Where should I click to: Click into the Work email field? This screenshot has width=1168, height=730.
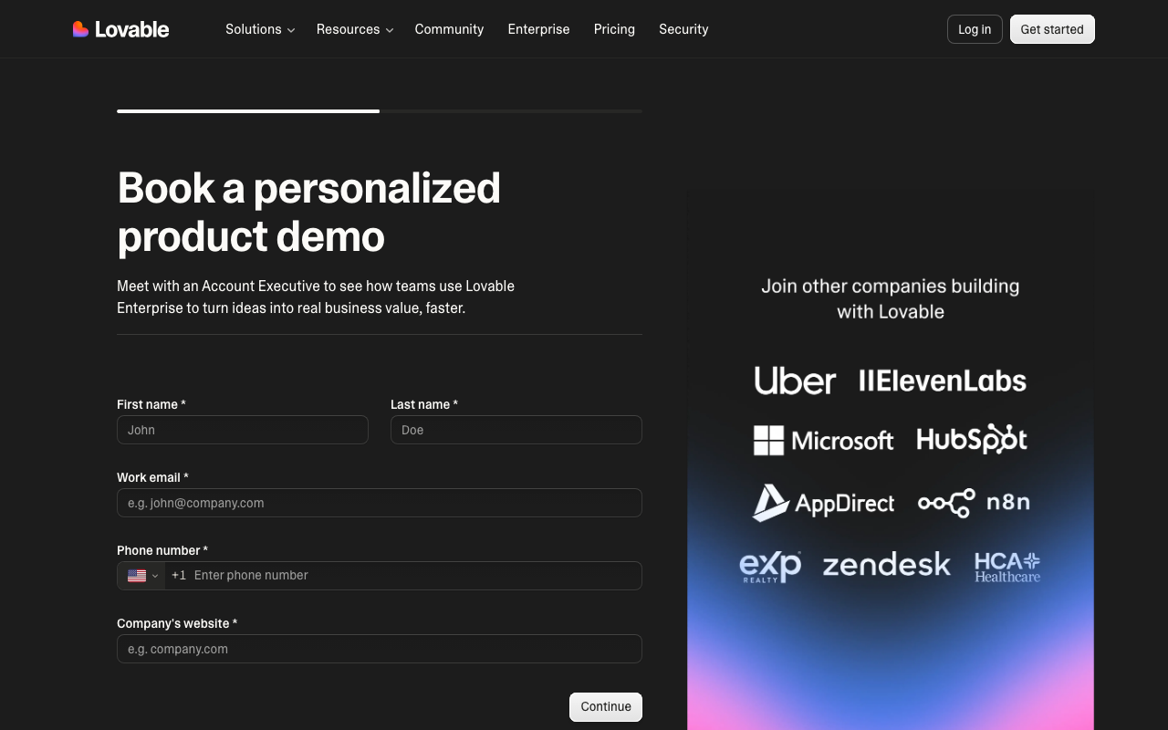(x=380, y=503)
